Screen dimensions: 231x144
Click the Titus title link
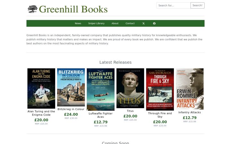tap(130, 111)
